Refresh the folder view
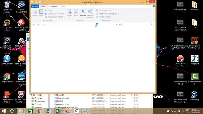 pyautogui.click(x=120, y=25)
